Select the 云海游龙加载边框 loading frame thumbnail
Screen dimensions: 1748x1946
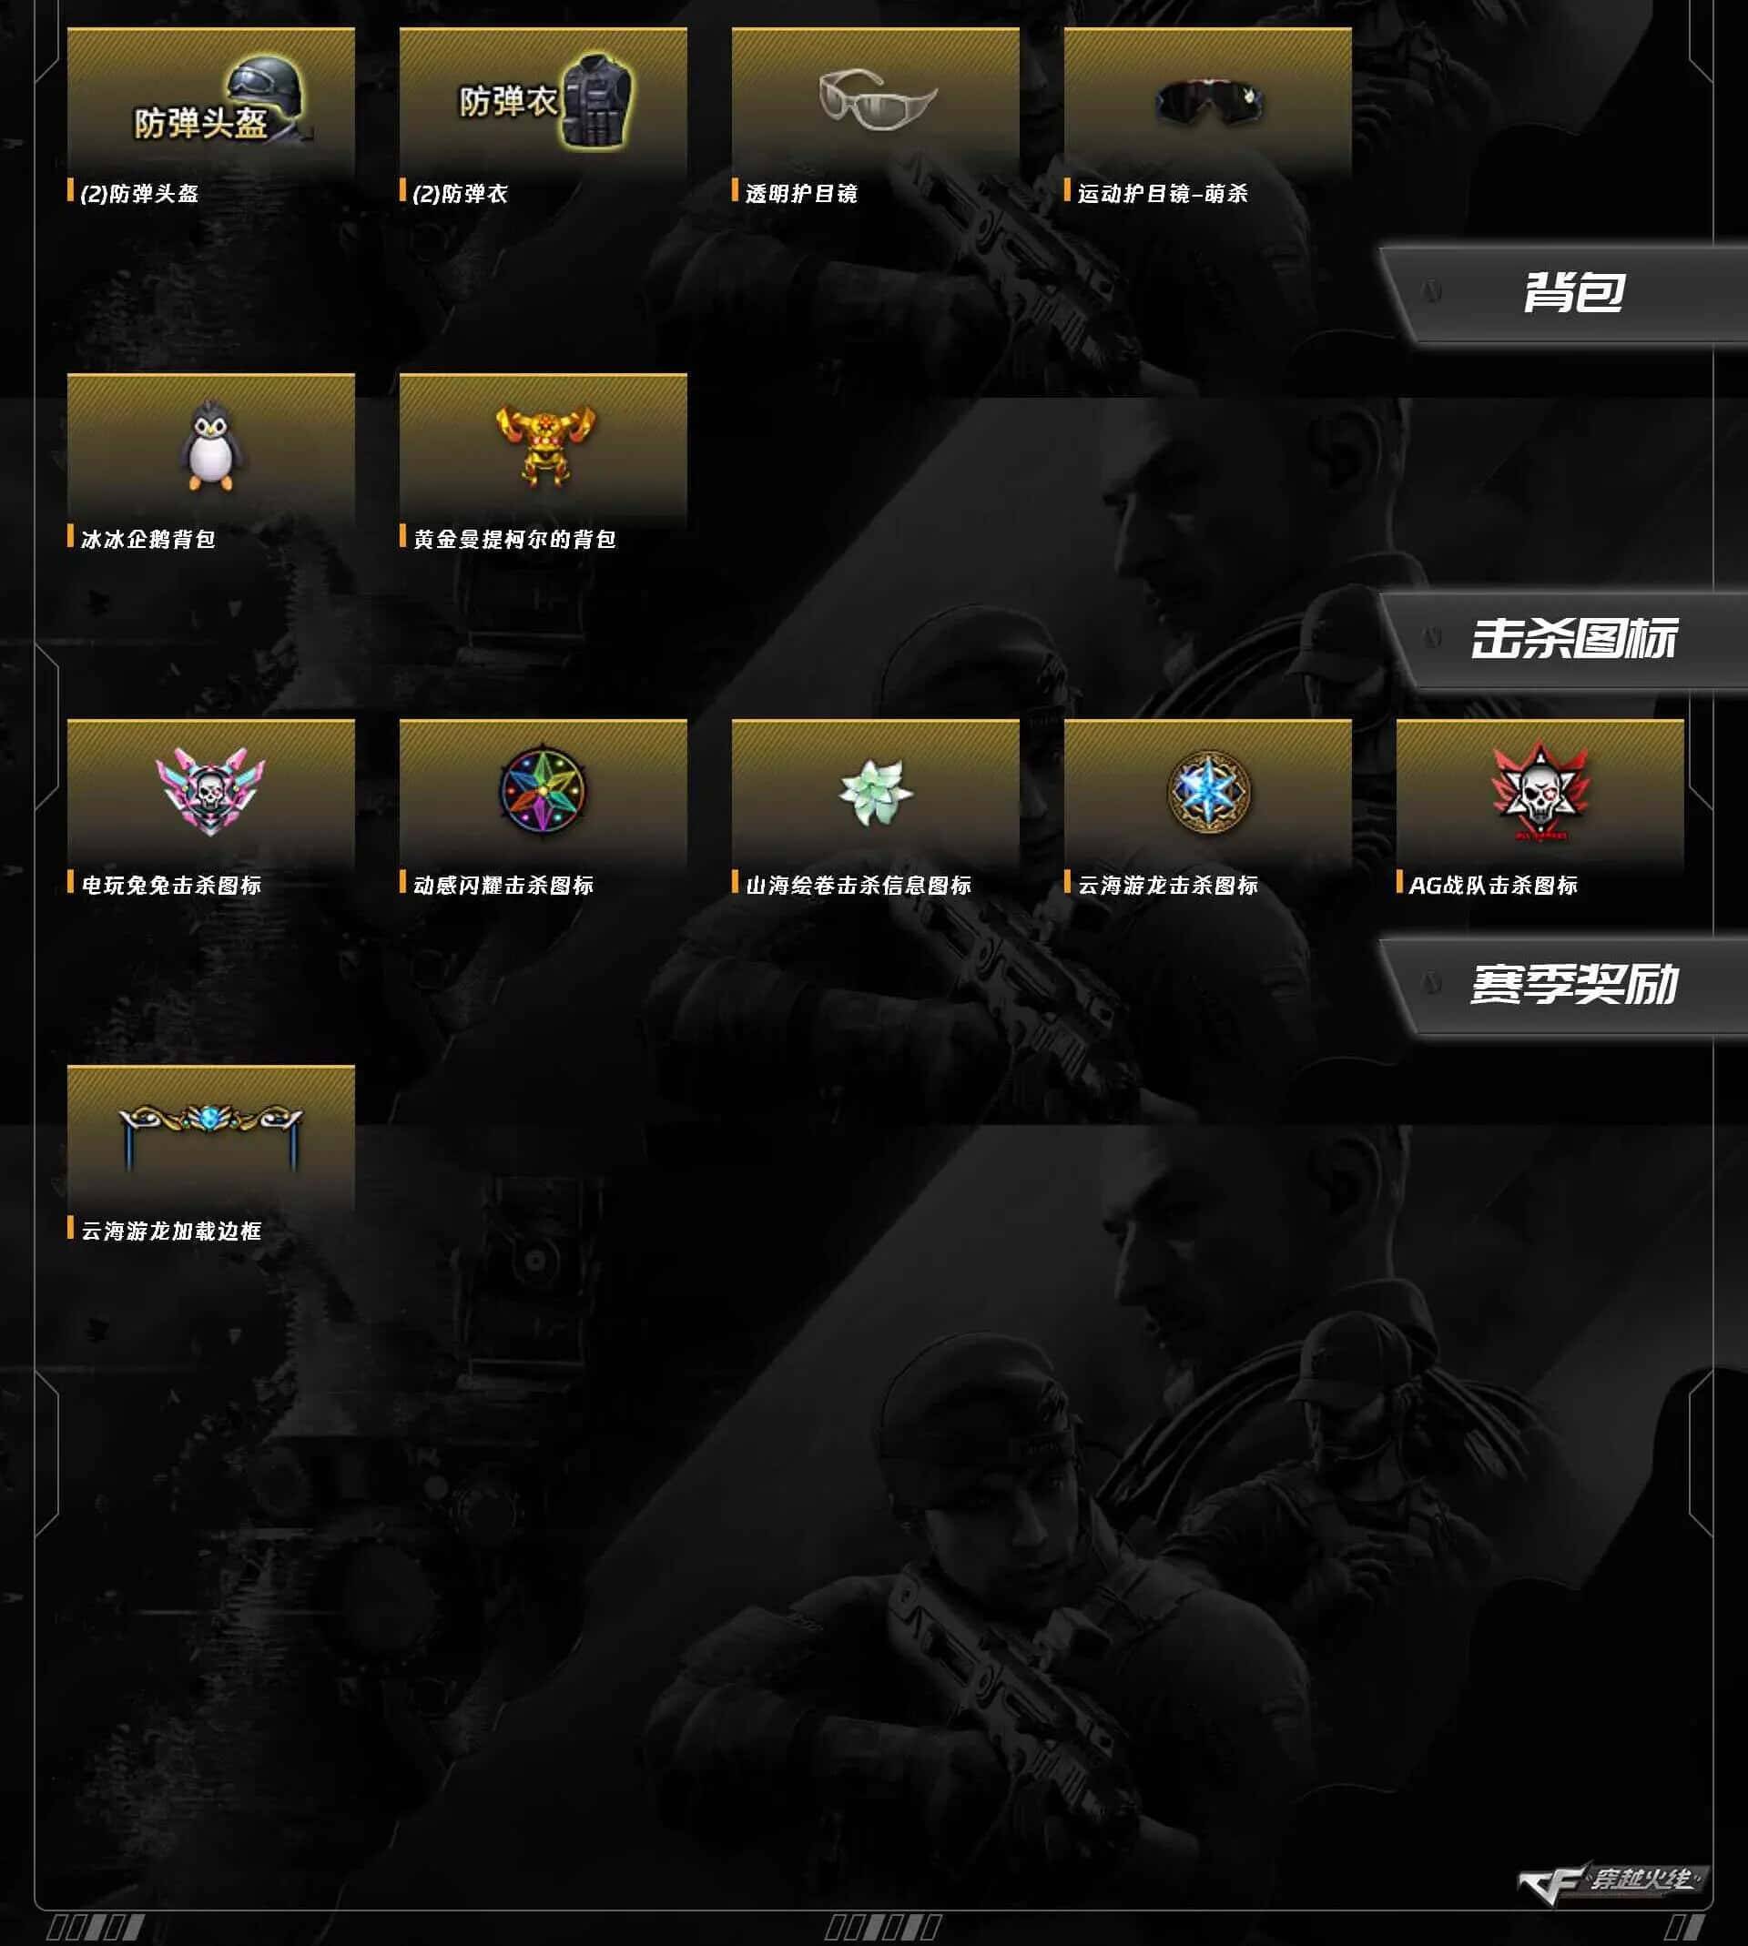pyautogui.click(x=210, y=1139)
